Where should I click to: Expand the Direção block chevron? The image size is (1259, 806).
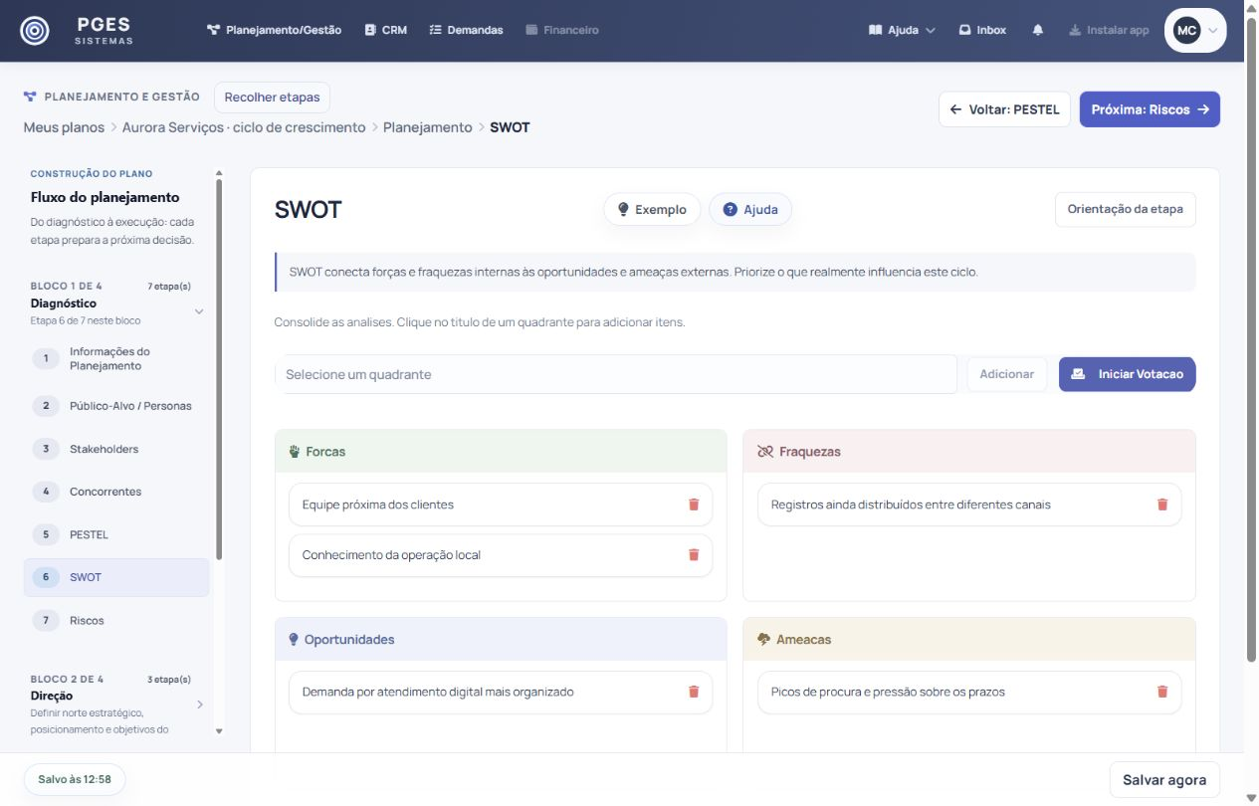click(x=199, y=705)
